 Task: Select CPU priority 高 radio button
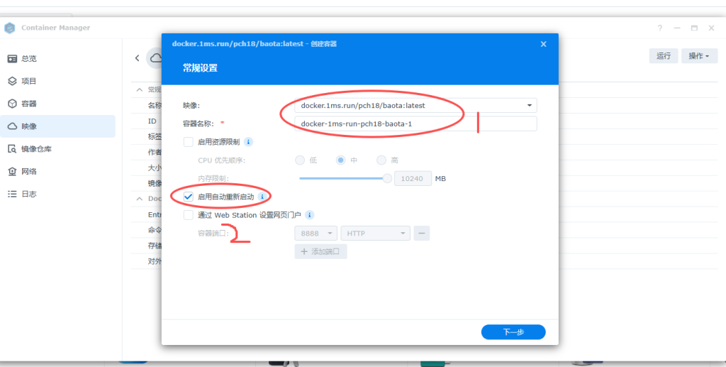[x=381, y=160]
